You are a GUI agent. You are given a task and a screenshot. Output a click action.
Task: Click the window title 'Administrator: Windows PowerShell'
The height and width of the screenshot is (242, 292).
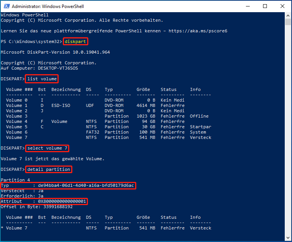[x=48, y=6]
